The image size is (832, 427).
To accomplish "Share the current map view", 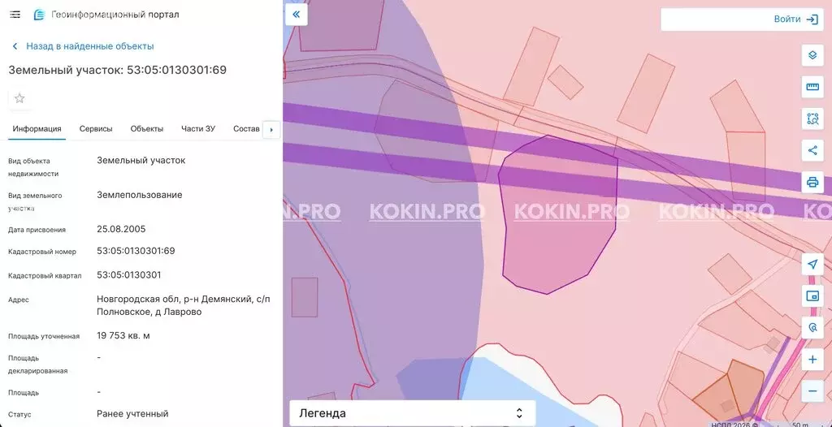I will 812,150.
